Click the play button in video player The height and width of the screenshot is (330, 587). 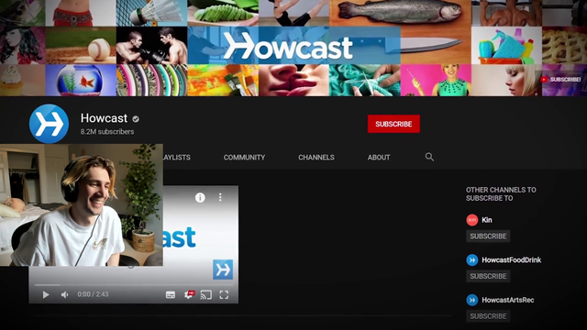tap(46, 295)
